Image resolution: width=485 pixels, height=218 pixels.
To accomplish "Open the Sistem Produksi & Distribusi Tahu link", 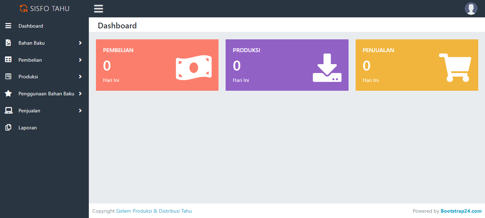I will tap(154, 211).
